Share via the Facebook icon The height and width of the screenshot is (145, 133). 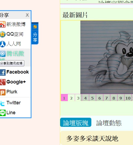pos(3,72)
